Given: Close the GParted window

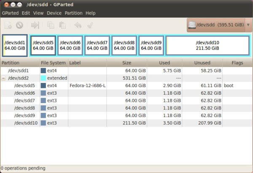Looking at the screenshot, I should [x=6, y=5].
